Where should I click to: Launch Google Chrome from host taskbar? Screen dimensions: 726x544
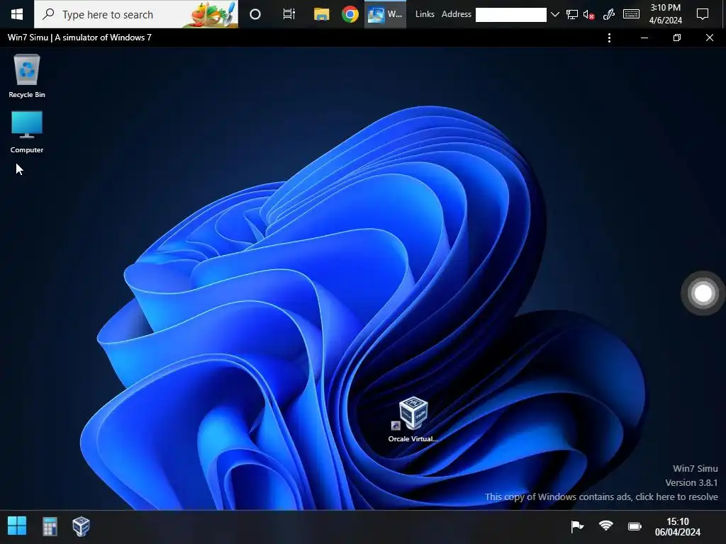tap(350, 14)
